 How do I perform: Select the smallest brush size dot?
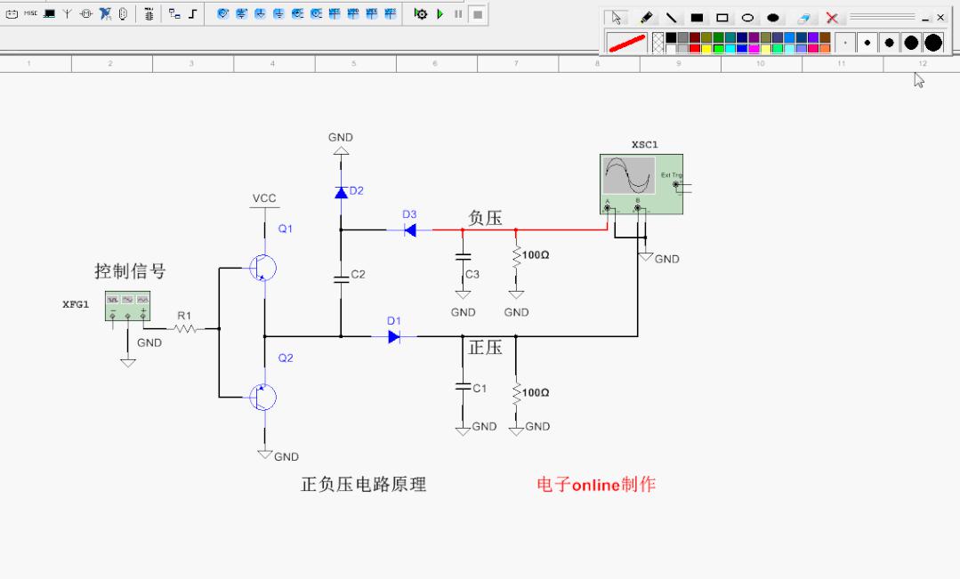pyautogui.click(x=845, y=43)
